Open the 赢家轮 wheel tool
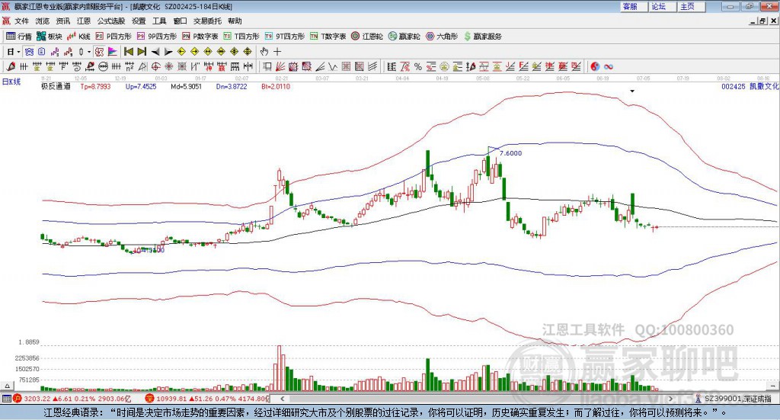Viewport: 780px width, 420px height. pyautogui.click(x=404, y=37)
